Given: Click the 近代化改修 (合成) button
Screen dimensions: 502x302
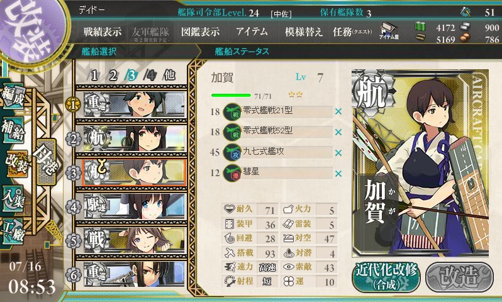Looking at the screenshot, I should coord(386,277).
